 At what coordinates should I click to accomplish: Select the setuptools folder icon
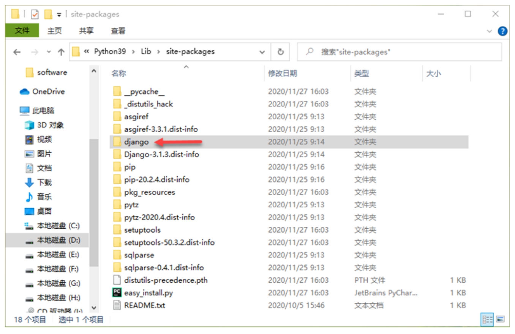click(x=117, y=230)
